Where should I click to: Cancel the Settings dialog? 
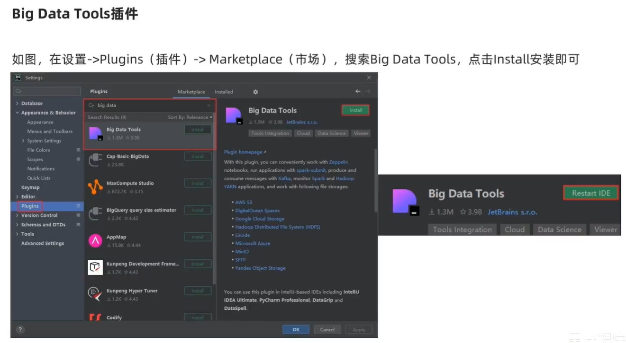click(327, 330)
